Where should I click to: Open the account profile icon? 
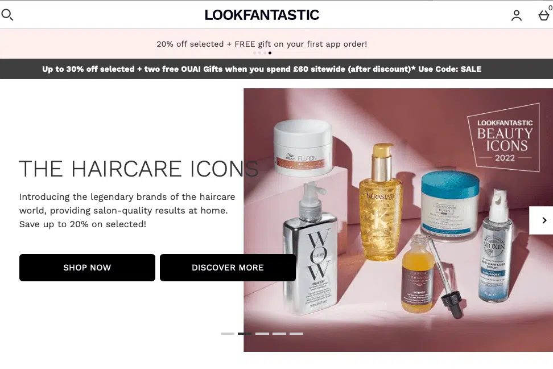[517, 15]
